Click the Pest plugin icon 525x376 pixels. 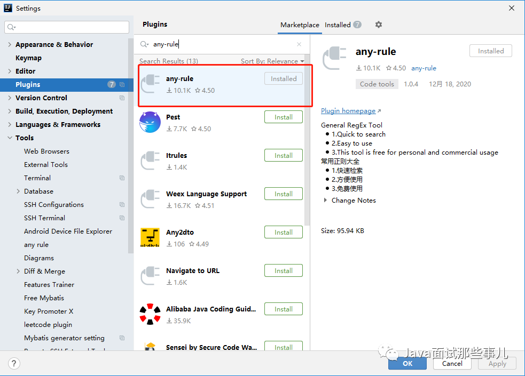pyautogui.click(x=150, y=122)
